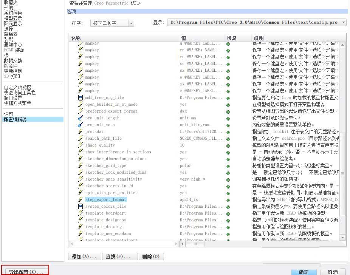Screen dimensions: 350x275
Task: Select value very_high for sketcher_snap_sensitivity
Action: pyautogui.click(x=192, y=179)
